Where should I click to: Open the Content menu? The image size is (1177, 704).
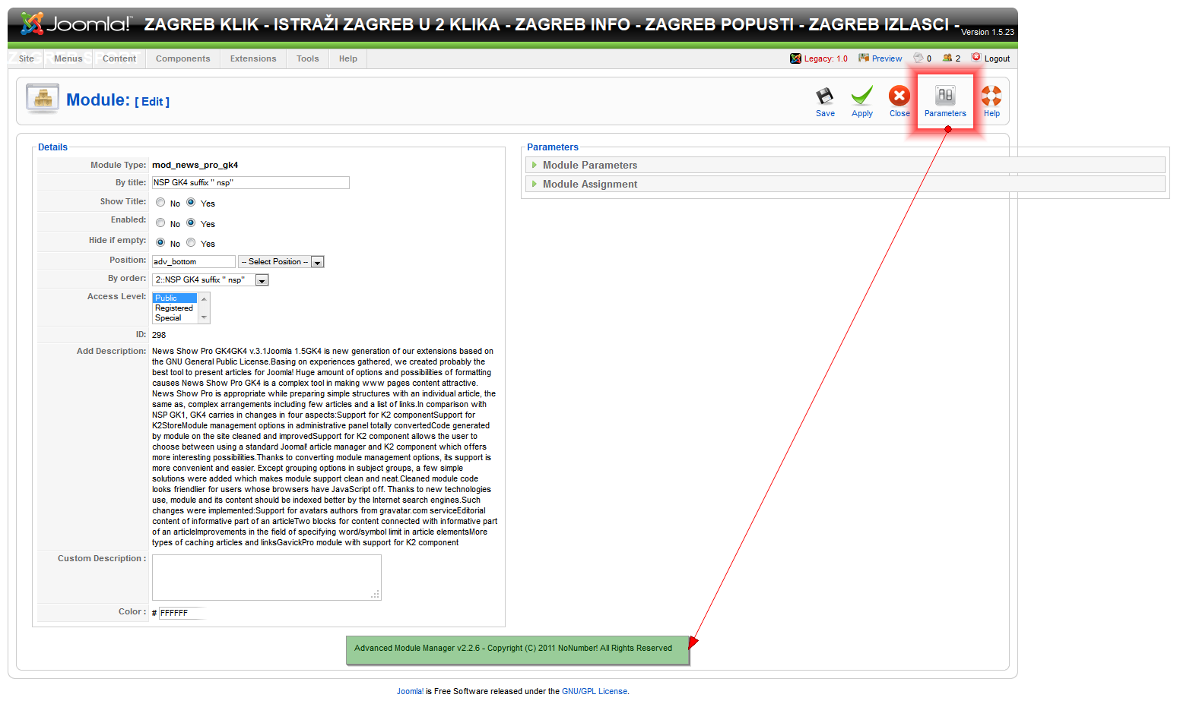pyautogui.click(x=119, y=58)
